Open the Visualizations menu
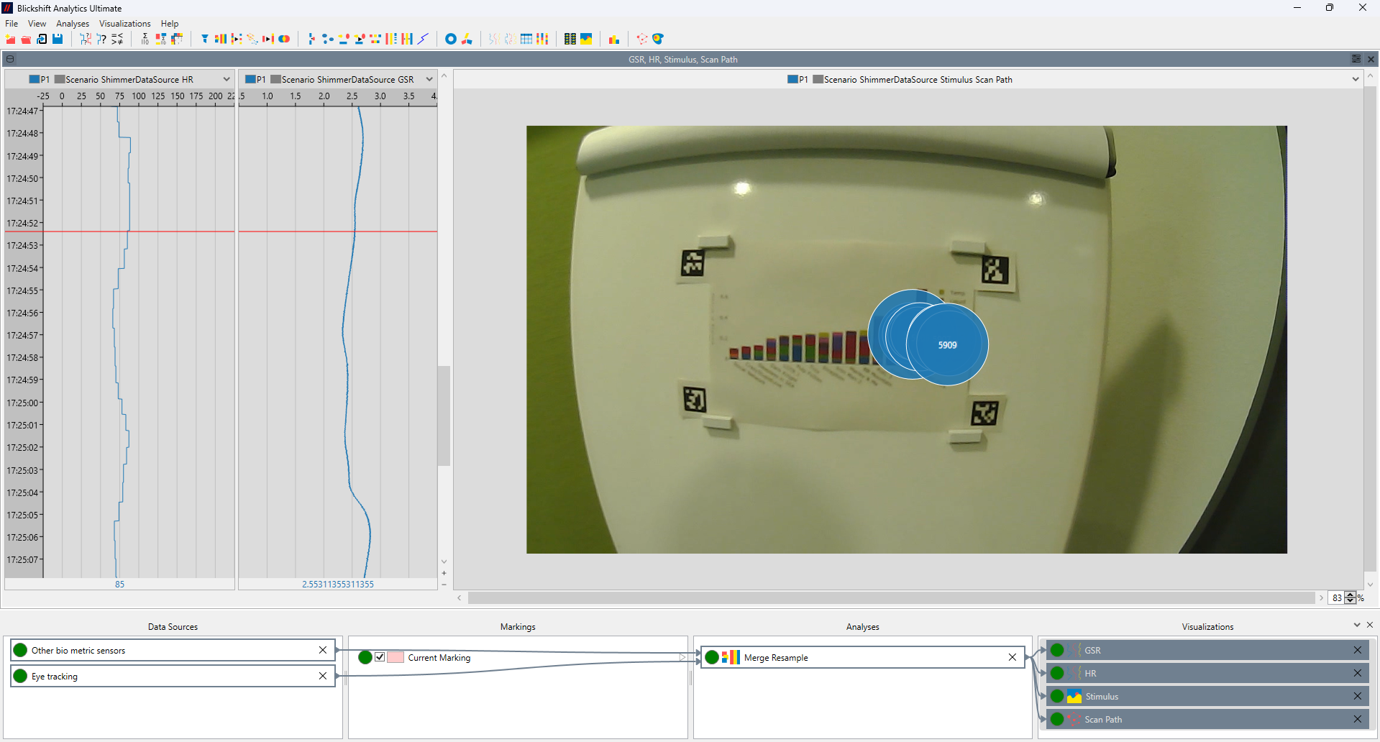The width and height of the screenshot is (1380, 742). (x=124, y=24)
